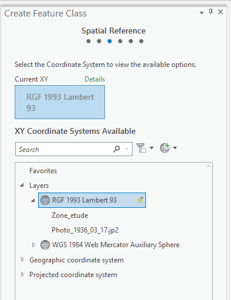Click the spatial filter funnel icon
This screenshot has width=231, height=300.
click(141, 148)
